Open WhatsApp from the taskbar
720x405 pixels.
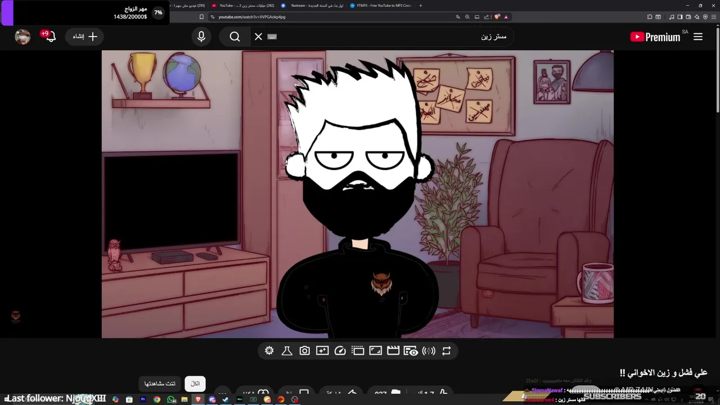click(x=171, y=399)
